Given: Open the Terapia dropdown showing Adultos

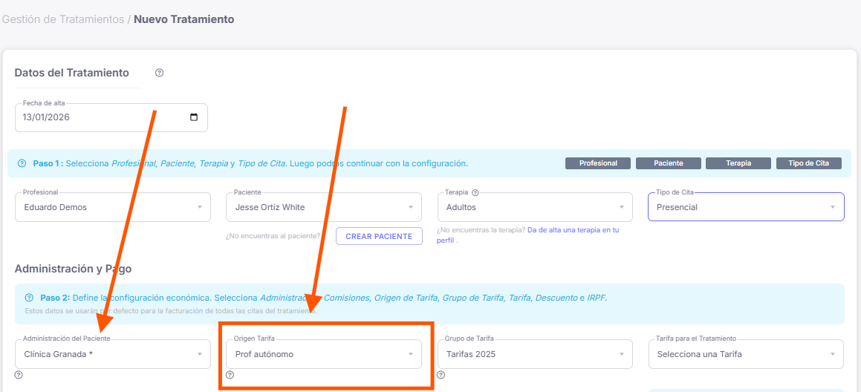Looking at the screenshot, I should (535, 207).
